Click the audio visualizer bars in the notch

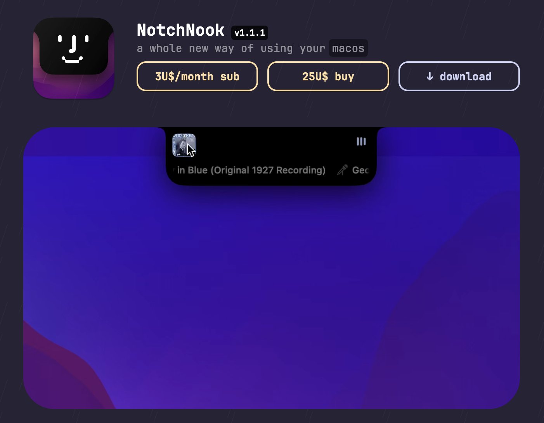361,142
